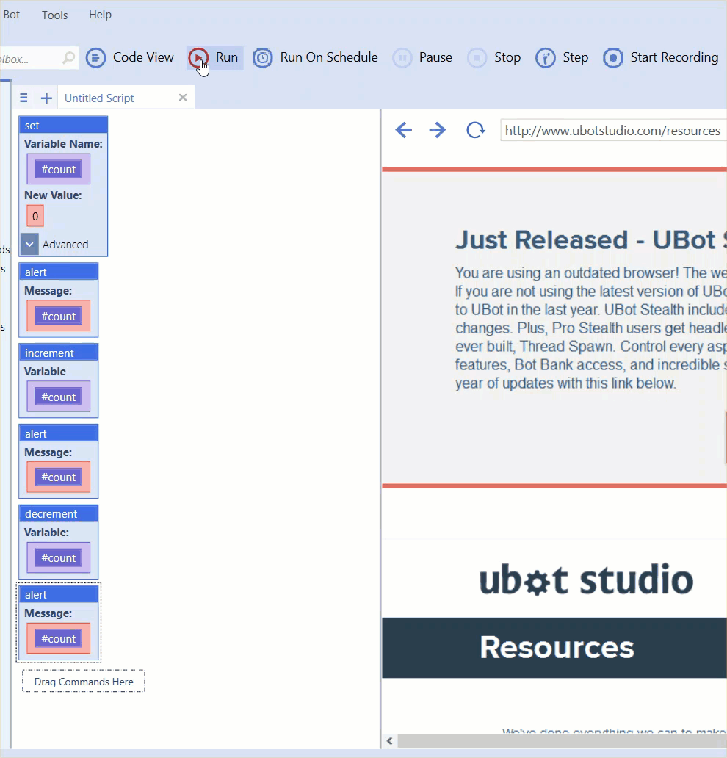
Task: Open Code View from toolbar
Action: click(129, 57)
